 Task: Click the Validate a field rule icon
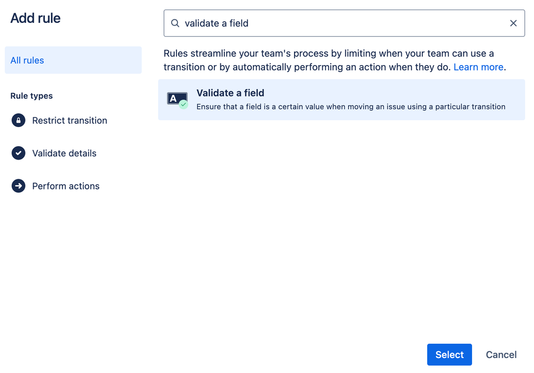click(x=176, y=99)
